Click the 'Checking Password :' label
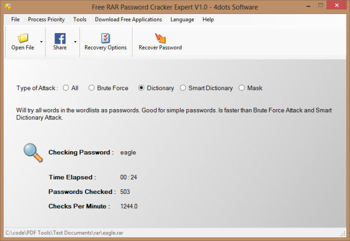350x241 pixels. click(81, 152)
